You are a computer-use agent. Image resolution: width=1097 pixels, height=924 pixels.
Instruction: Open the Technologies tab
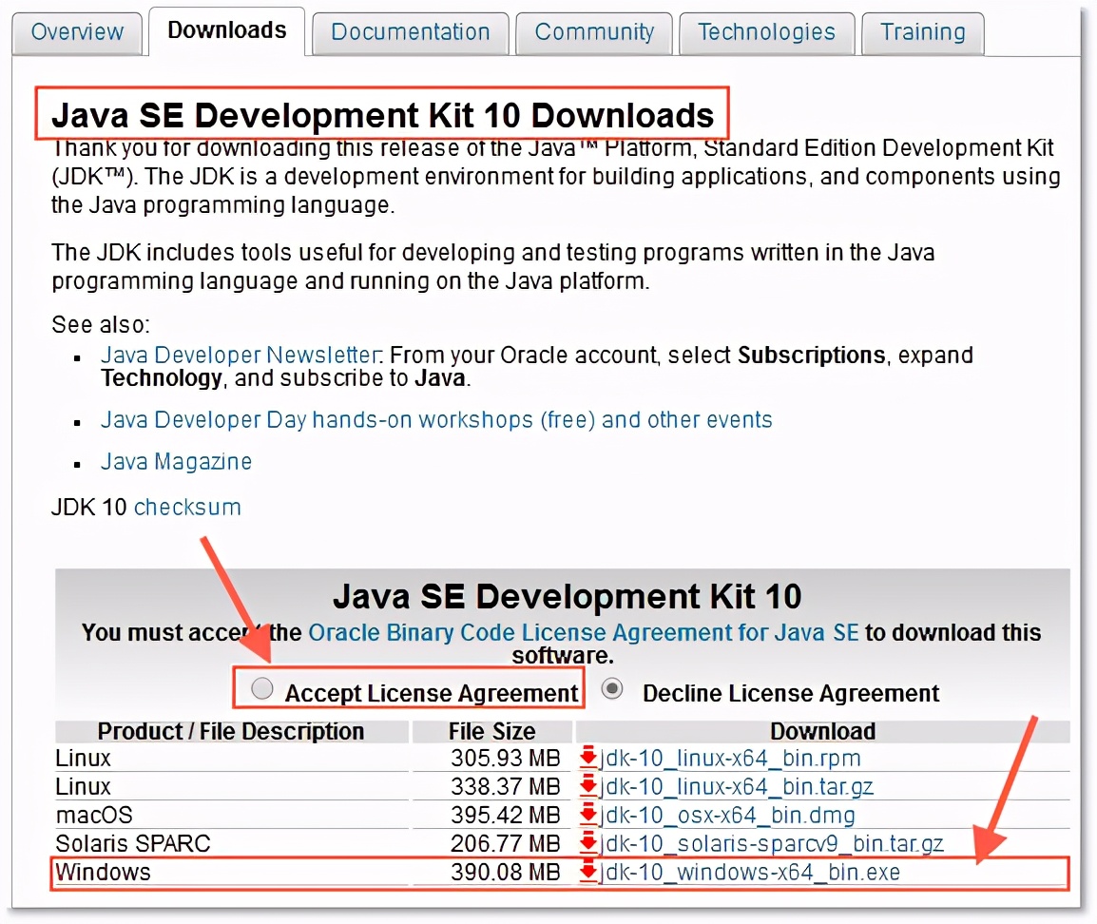766,32
